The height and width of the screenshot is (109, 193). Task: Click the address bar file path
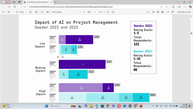[x=71, y=7]
